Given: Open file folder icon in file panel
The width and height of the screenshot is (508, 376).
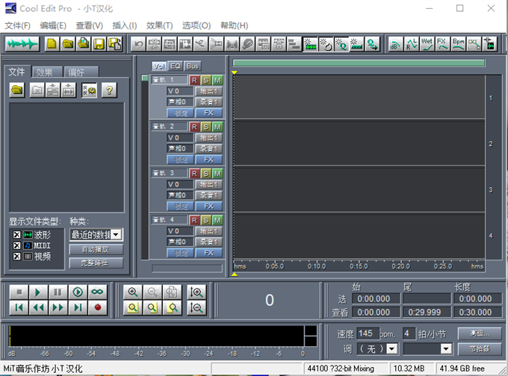Looking at the screenshot, I should pyautogui.click(x=17, y=90).
